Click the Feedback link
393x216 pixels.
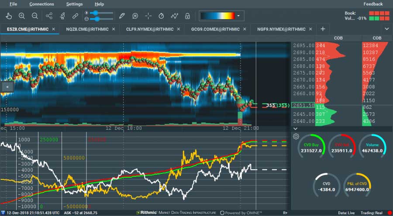(x=373, y=4)
